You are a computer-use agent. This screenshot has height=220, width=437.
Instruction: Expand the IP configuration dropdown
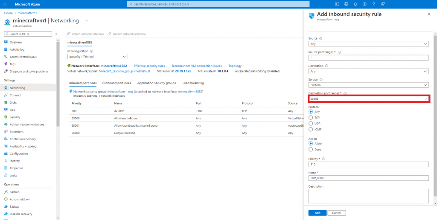tap(97, 56)
